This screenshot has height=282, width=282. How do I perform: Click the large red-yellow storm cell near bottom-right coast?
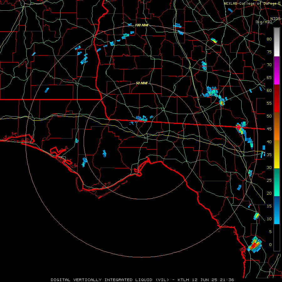(x=254, y=245)
